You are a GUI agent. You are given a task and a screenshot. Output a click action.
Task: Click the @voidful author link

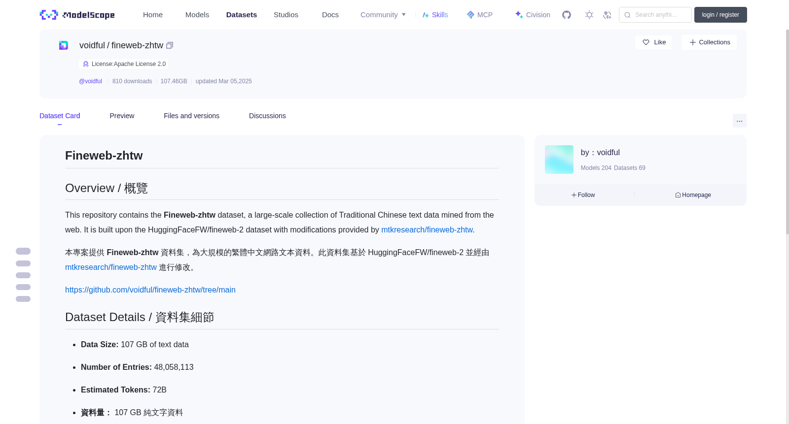(90, 81)
